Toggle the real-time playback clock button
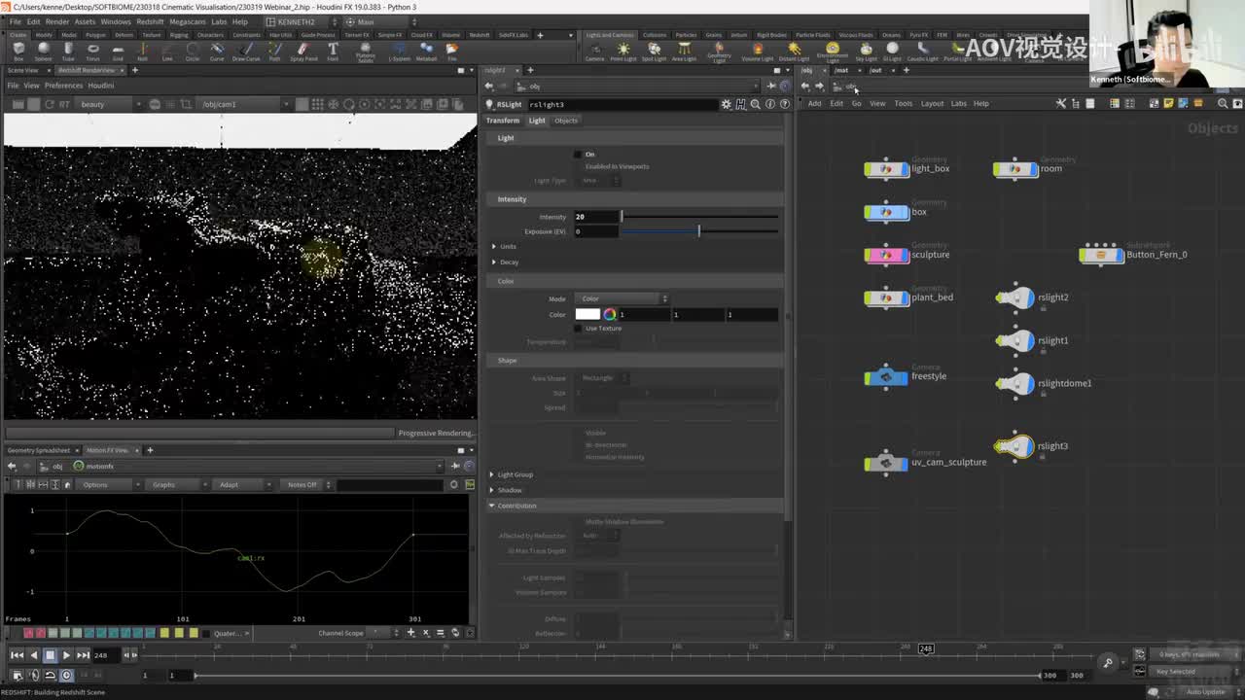The width and height of the screenshot is (1245, 700). click(66, 675)
